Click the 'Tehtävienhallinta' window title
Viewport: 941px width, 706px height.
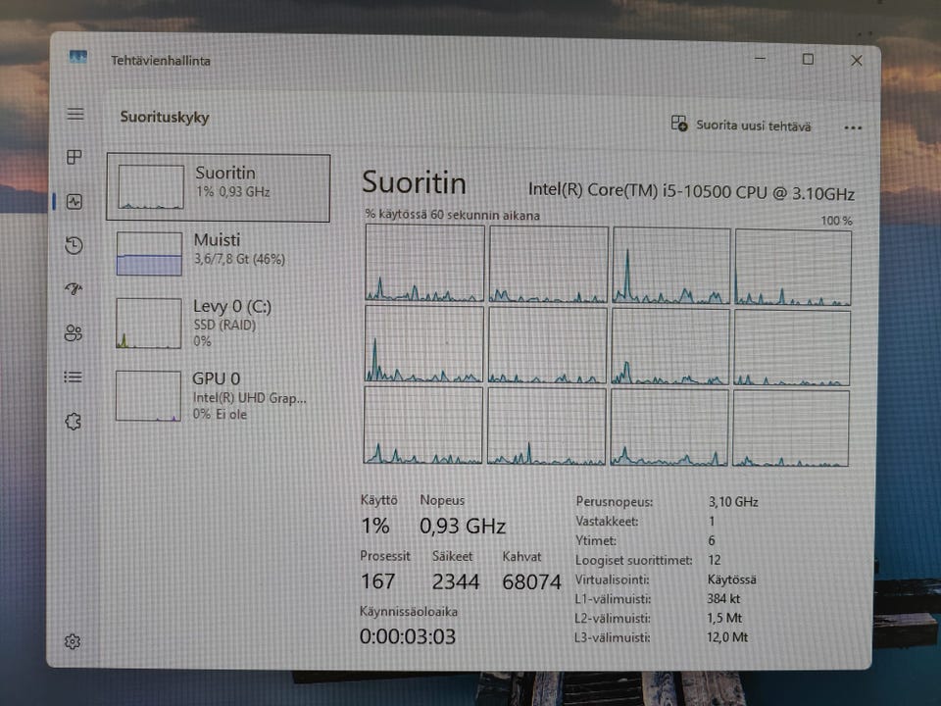coord(160,61)
